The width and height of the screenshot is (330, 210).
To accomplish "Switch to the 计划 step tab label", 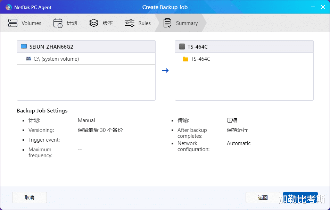I will (x=72, y=23).
